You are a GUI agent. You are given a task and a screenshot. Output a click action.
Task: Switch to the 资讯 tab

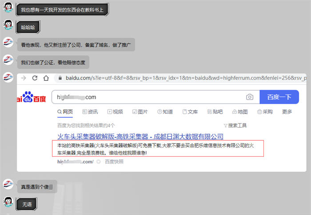click(x=90, y=112)
